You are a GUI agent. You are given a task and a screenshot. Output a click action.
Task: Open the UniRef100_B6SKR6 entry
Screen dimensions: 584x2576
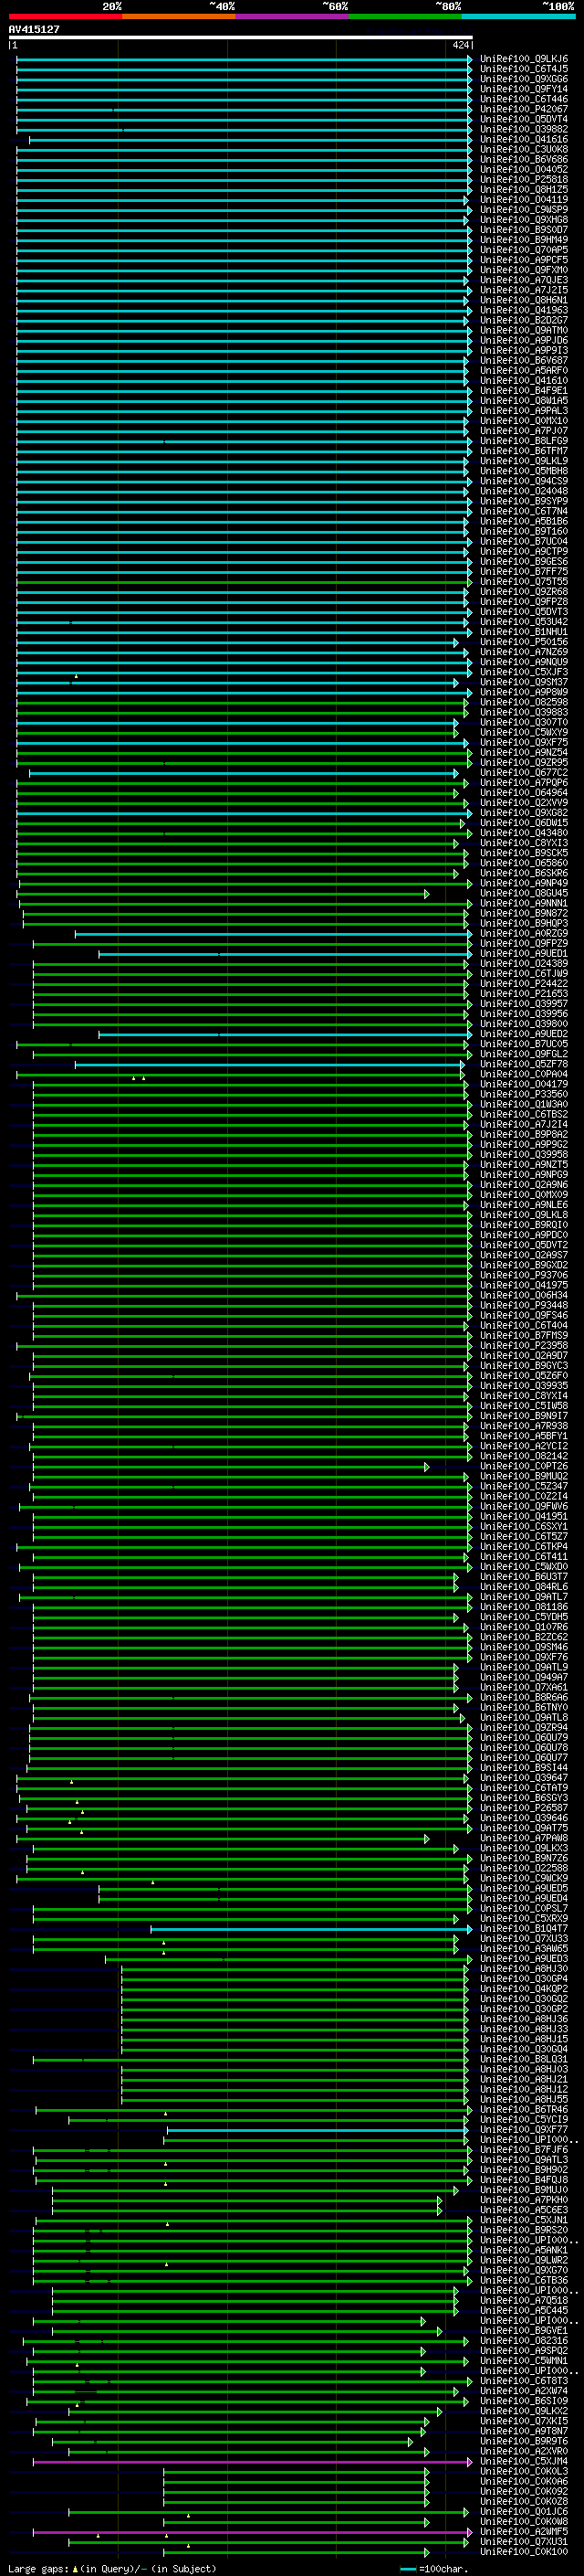pyautogui.click(x=524, y=873)
